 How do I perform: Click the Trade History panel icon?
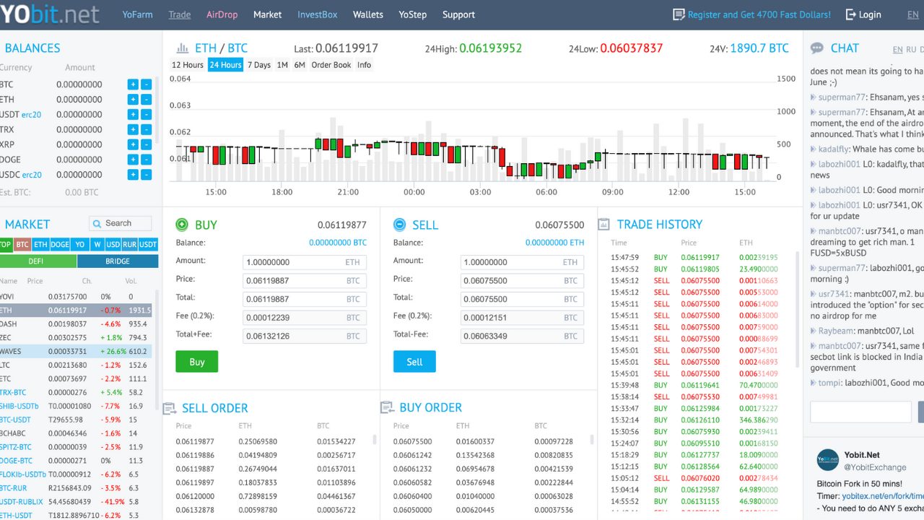[603, 225]
